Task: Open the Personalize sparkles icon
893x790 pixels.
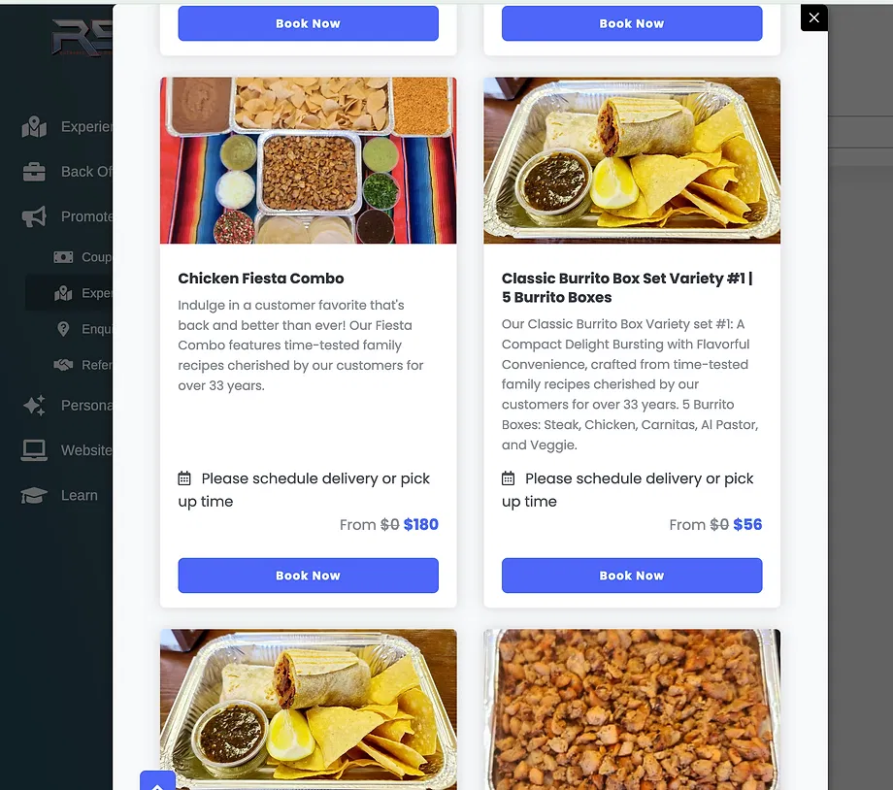Action: point(34,405)
